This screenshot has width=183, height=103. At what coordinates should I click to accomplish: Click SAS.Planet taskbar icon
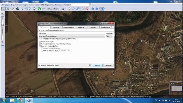pyautogui.click(x=29, y=100)
